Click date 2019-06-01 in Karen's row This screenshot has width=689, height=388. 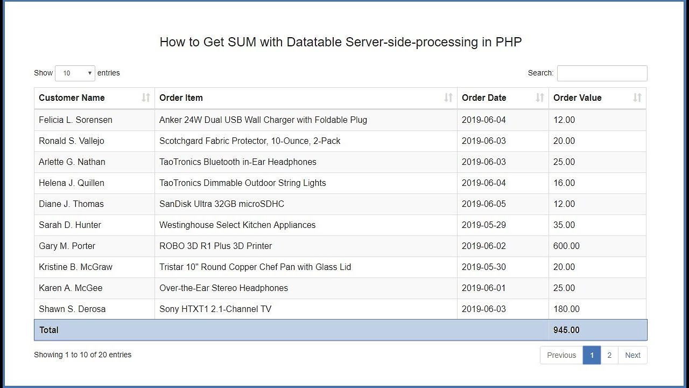coord(484,288)
